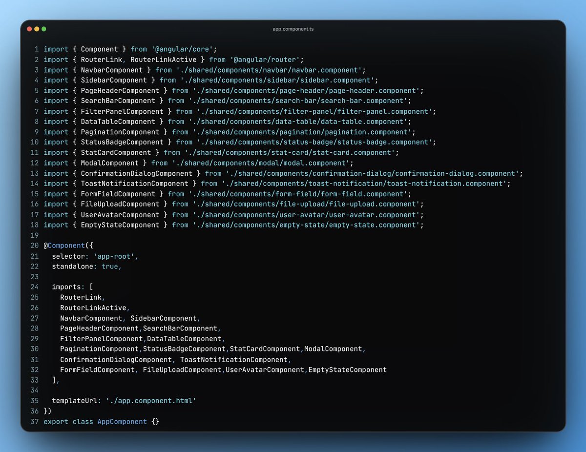Click ConfirmationDialogComponent in the line 13 import
The height and width of the screenshot is (452, 586).
pyautogui.click(x=136, y=173)
